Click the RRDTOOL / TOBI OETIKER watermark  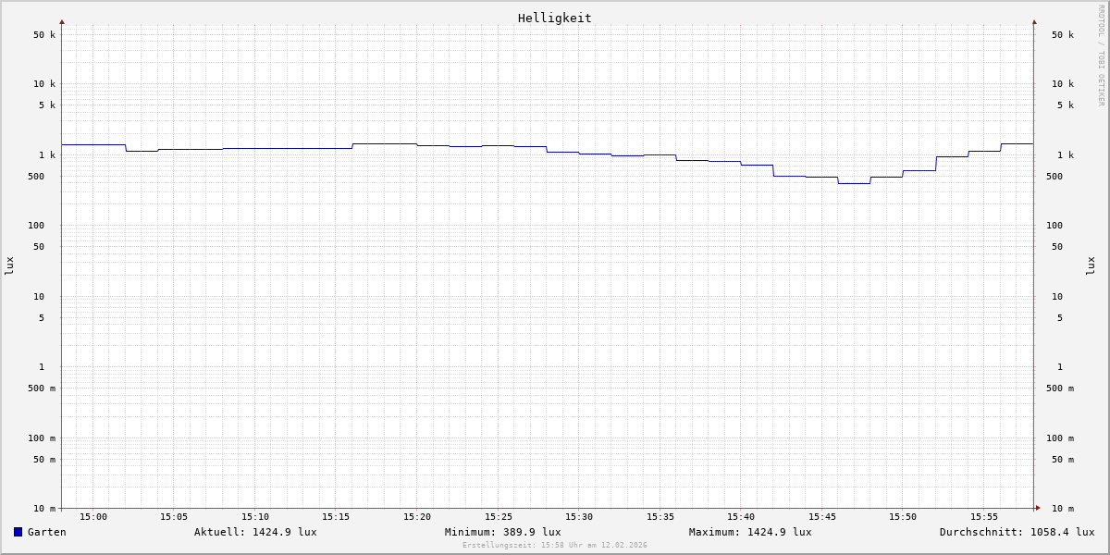point(1101,55)
